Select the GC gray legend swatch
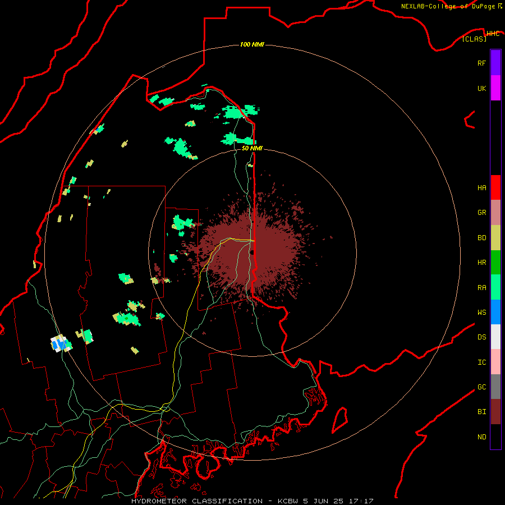Viewport: 505px width, 505px height. (495, 387)
